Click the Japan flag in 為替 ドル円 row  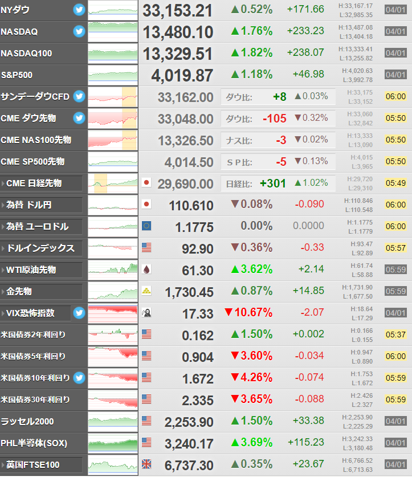click(146, 204)
